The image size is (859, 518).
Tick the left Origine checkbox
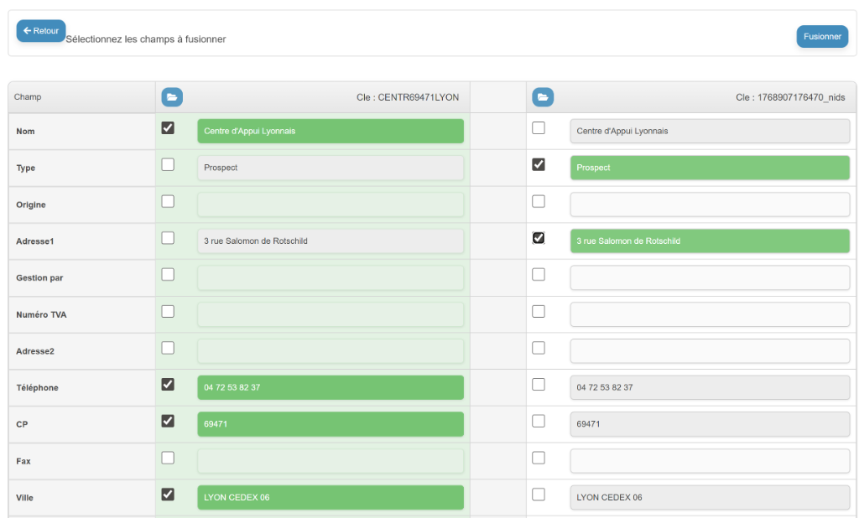pos(168,201)
